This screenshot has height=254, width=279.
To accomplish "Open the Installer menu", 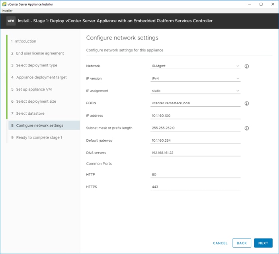I will [x=7, y=11].
